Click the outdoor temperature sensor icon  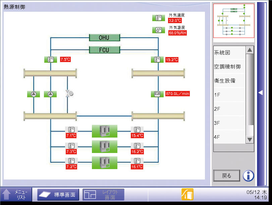[x=159, y=18]
